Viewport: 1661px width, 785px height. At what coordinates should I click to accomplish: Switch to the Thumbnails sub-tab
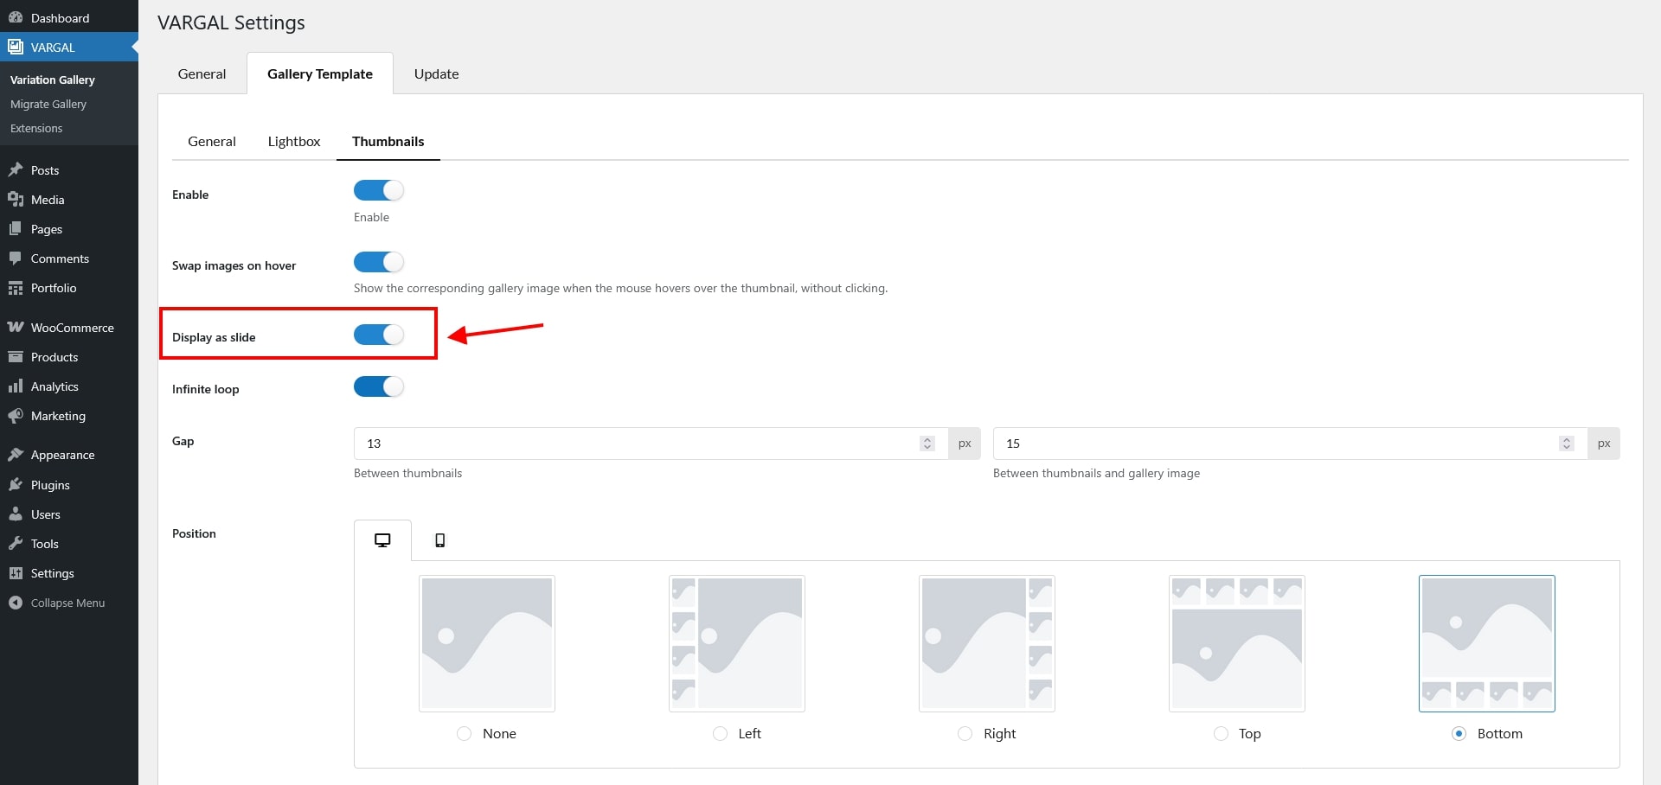click(388, 142)
